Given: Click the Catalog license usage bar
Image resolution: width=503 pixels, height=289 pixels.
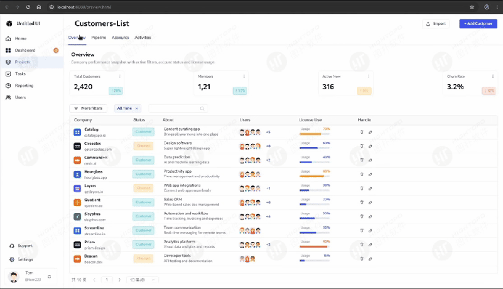Looking at the screenshot, I should pyautogui.click(x=315, y=134).
